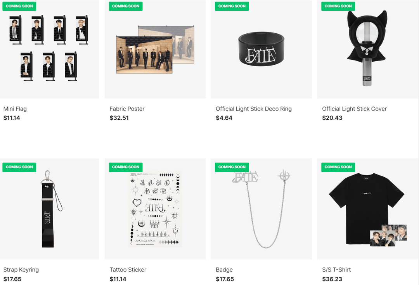Click the Strap Keyring product name
The width and height of the screenshot is (419, 285).
point(21,270)
